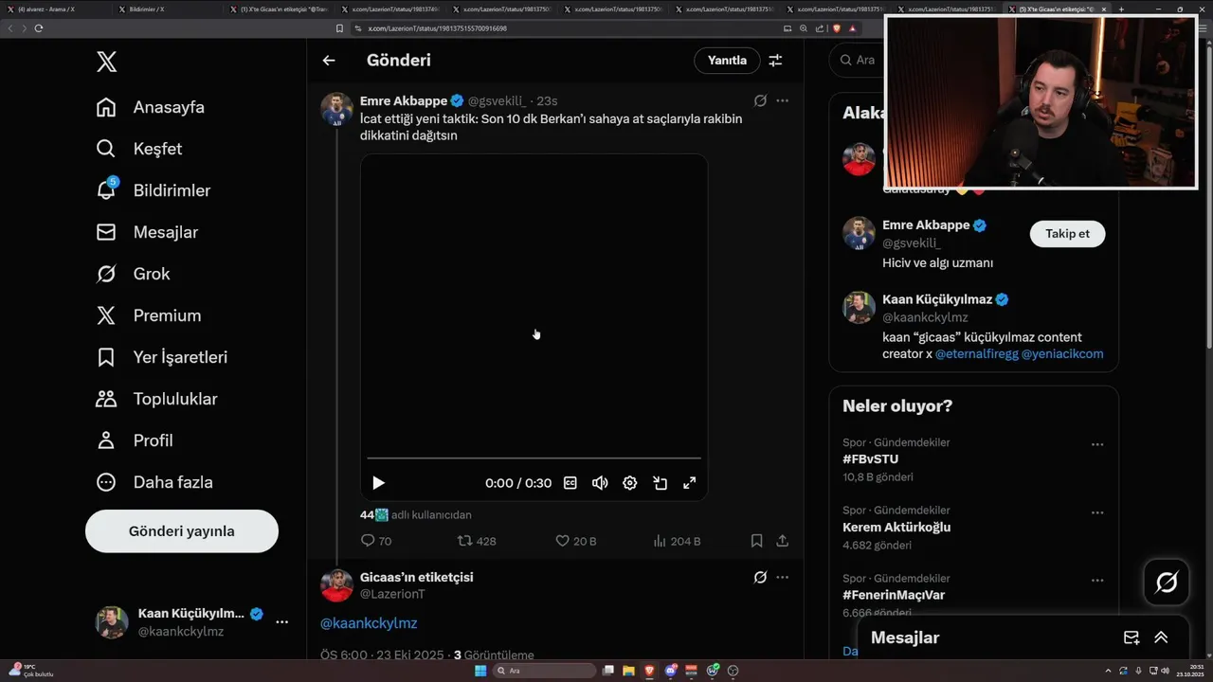Viewport: 1213px width, 682px height.
Task: Go to Anasayfa home page
Action: coord(152,107)
